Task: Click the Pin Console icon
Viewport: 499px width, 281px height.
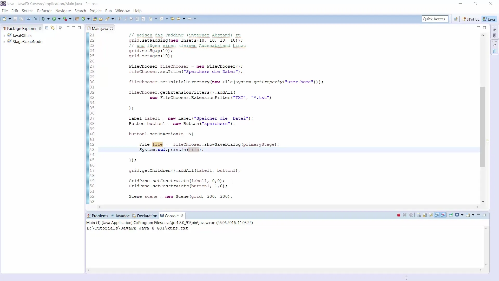Action: tap(451, 215)
